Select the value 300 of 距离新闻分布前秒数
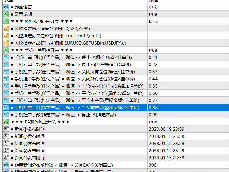Image resolution: width=229 pixels, height=172 pixels. [x=152, y=165]
